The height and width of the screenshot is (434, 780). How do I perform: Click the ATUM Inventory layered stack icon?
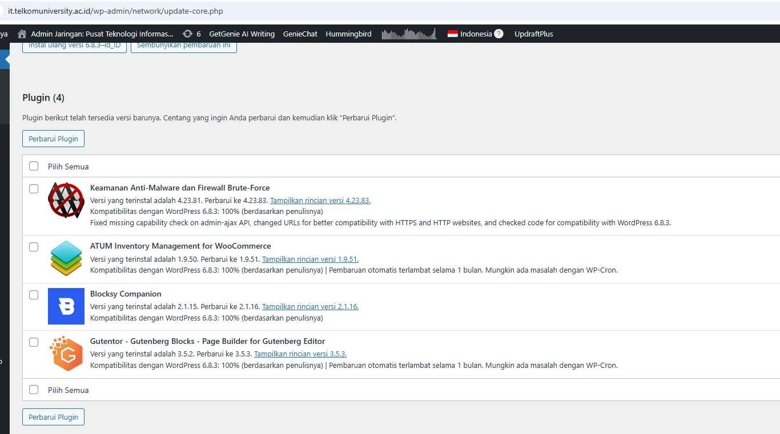[x=66, y=258]
